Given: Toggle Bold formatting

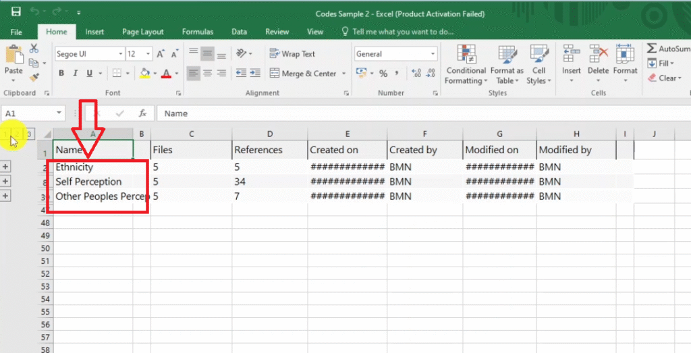Looking at the screenshot, I should [61, 74].
